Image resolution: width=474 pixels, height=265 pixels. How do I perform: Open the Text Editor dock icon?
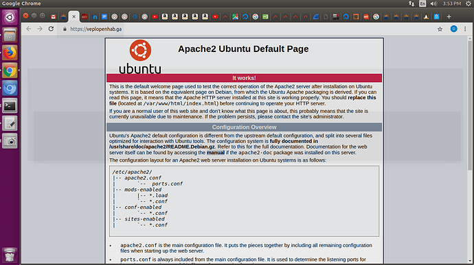click(10, 123)
